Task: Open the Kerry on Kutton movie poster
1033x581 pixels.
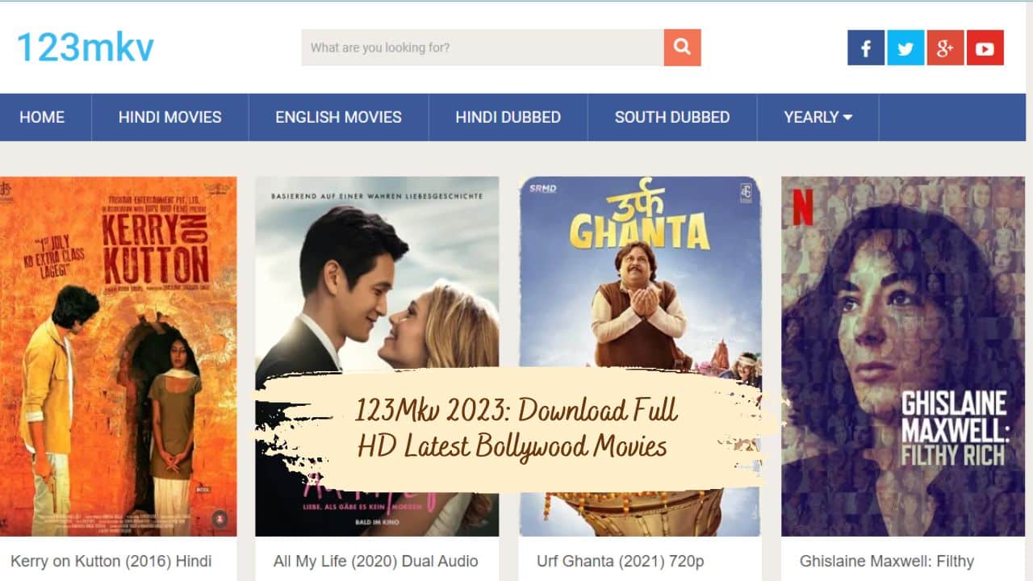Action: pos(119,356)
